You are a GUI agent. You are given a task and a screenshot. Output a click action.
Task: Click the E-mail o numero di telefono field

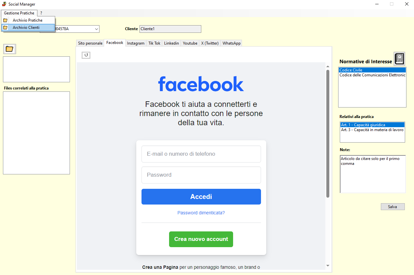[x=201, y=154]
